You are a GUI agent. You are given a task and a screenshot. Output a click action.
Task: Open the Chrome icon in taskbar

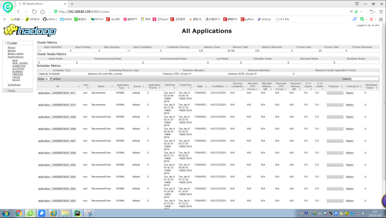[x=19, y=213]
